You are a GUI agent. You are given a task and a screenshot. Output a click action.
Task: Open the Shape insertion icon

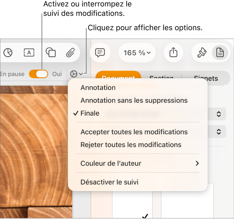(51, 53)
